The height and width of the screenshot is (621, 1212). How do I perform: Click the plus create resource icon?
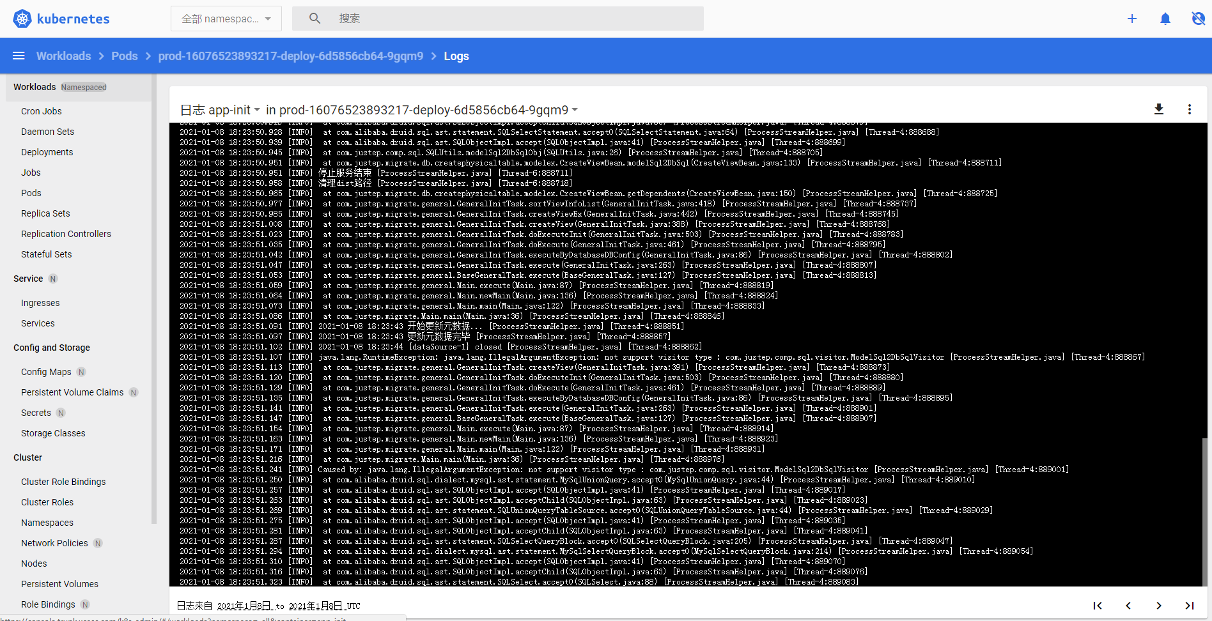click(x=1132, y=19)
